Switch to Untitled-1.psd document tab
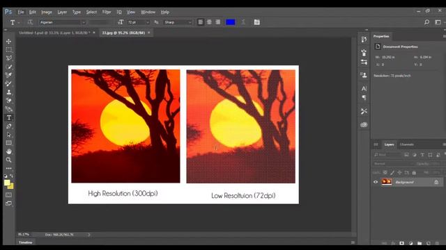The height and width of the screenshot is (250, 446). pos(54,33)
